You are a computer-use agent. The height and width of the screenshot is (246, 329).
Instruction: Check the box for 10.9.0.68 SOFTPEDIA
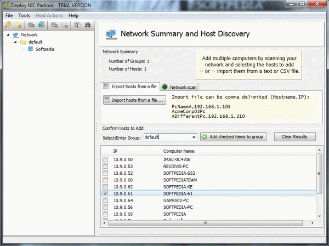[105, 214]
